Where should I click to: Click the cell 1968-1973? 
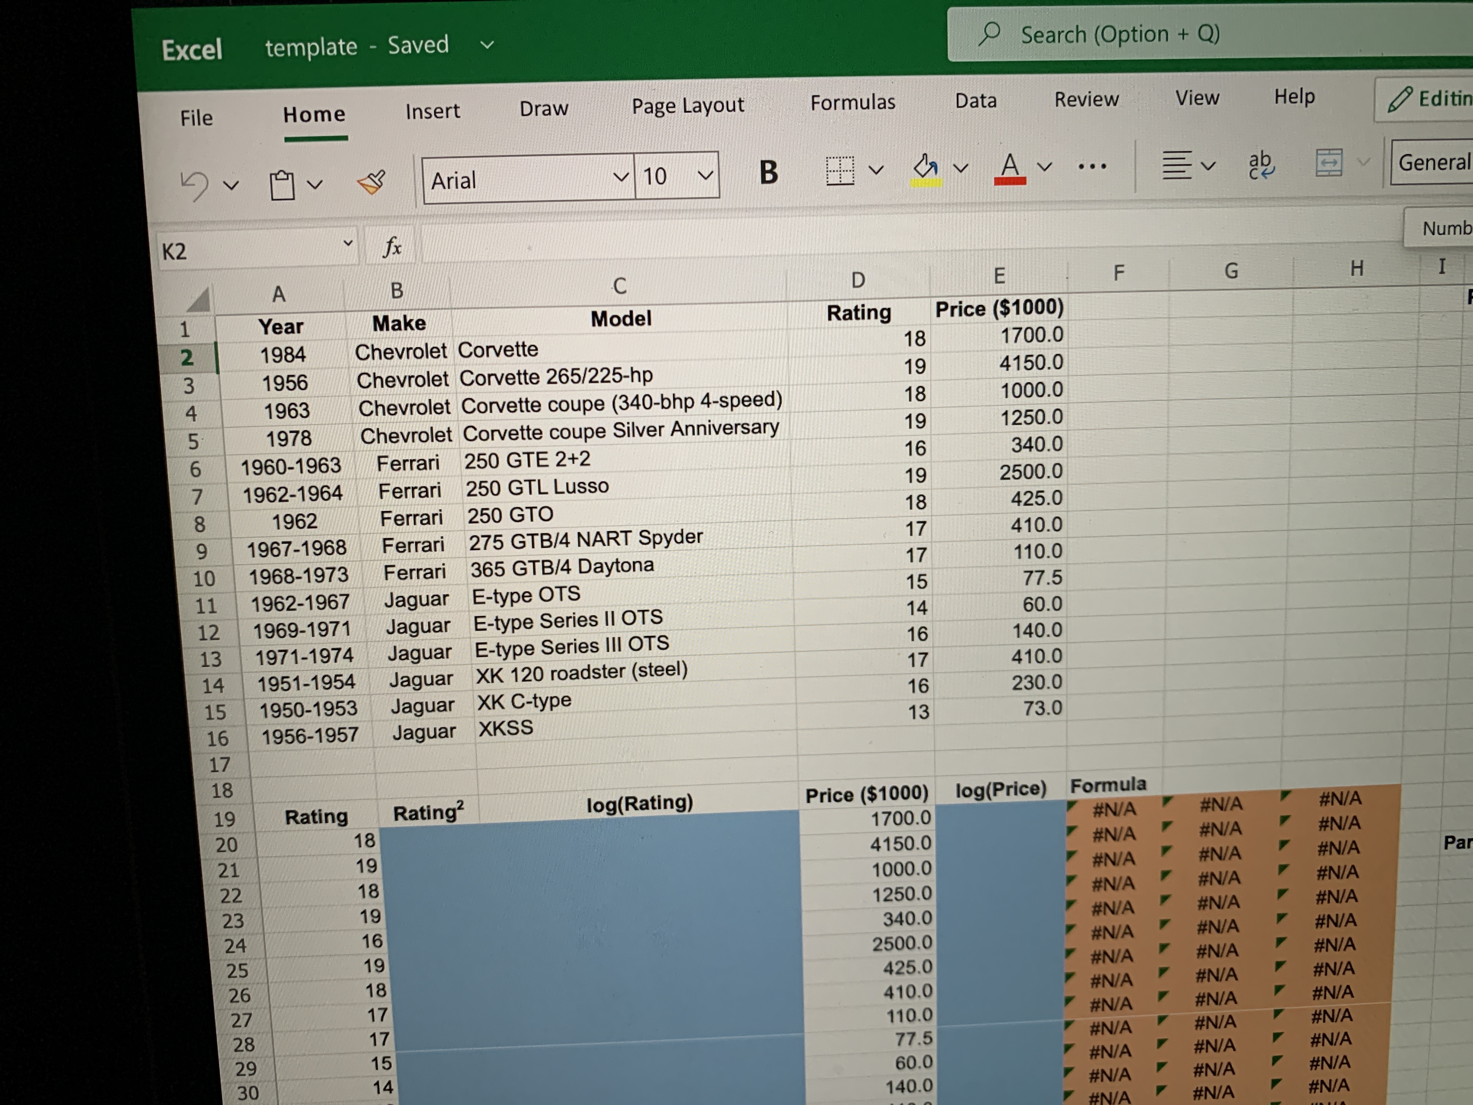(x=299, y=575)
